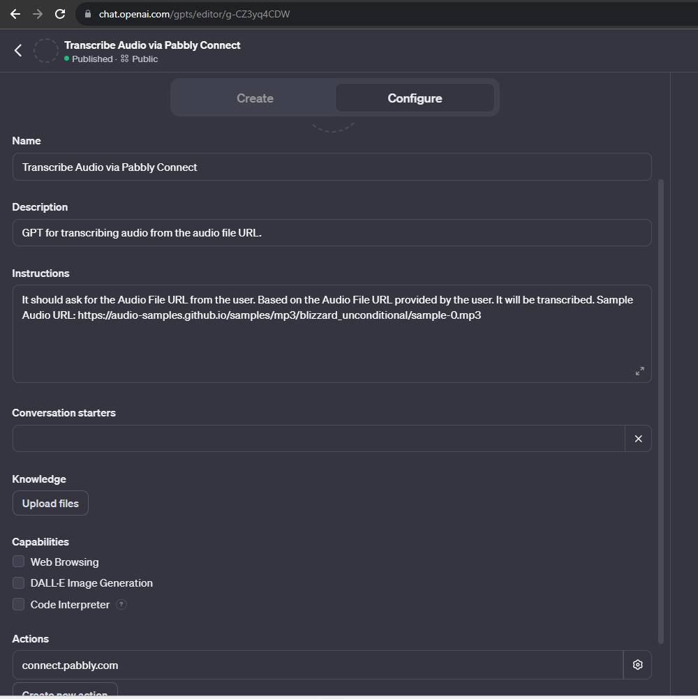Click the empty Conversation starters field

(x=318, y=439)
